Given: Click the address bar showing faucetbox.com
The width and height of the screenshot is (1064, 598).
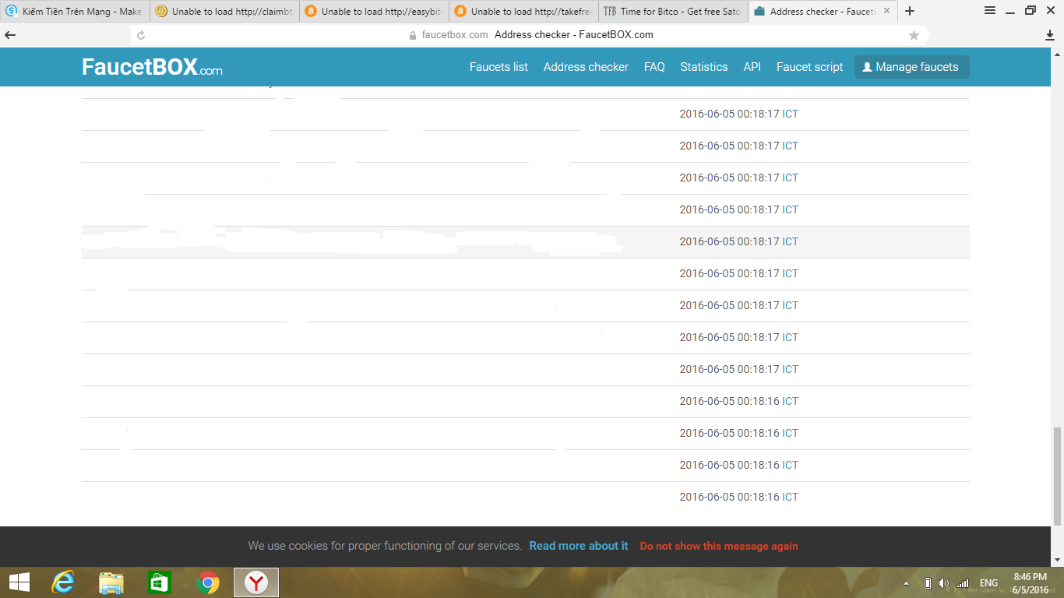Looking at the screenshot, I should pyautogui.click(x=530, y=35).
